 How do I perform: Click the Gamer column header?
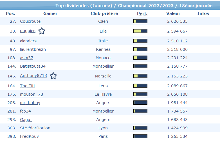click(50, 13)
